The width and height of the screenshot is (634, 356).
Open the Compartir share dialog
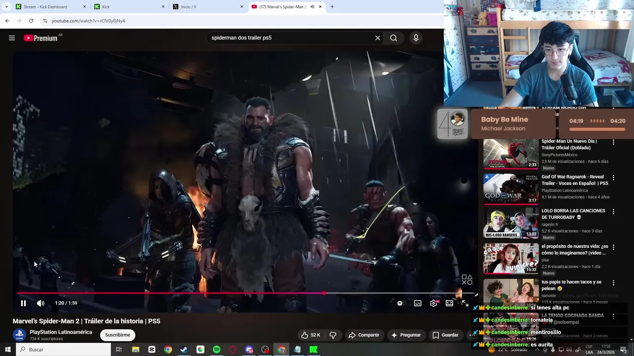click(x=364, y=335)
